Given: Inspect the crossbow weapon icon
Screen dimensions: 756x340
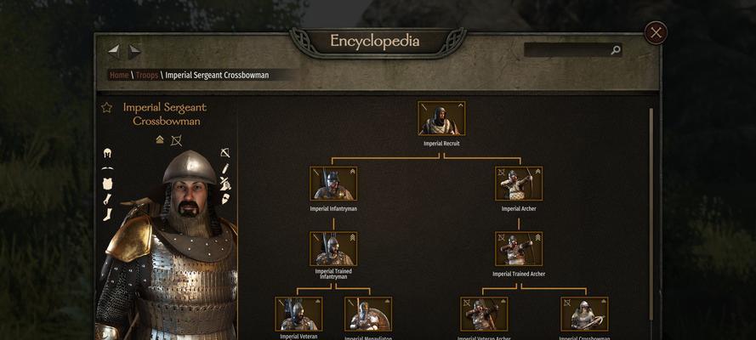Looking at the screenshot, I should tap(225, 153).
